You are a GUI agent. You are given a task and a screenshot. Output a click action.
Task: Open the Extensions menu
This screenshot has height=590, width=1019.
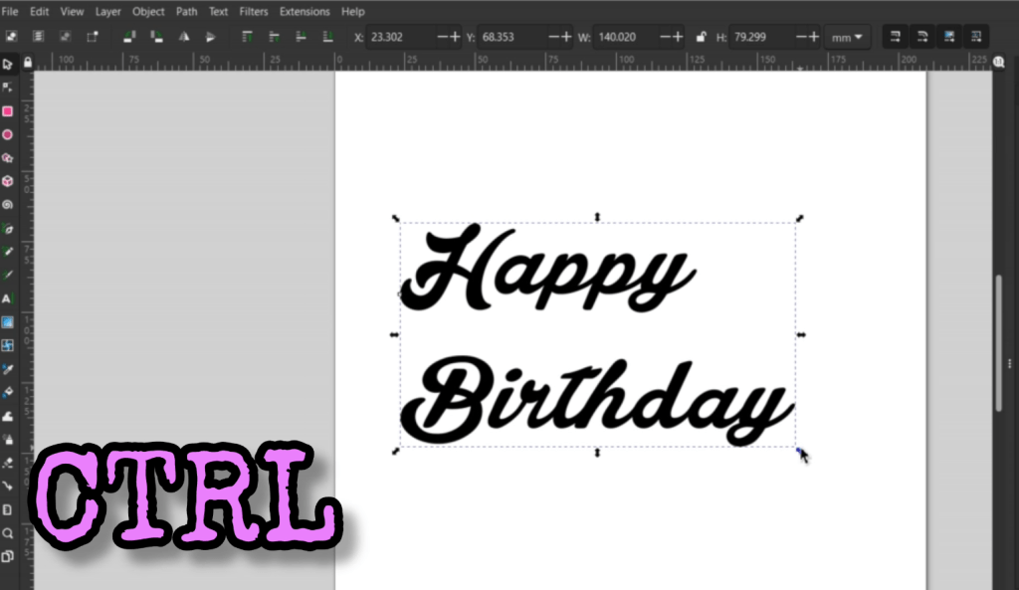(305, 12)
